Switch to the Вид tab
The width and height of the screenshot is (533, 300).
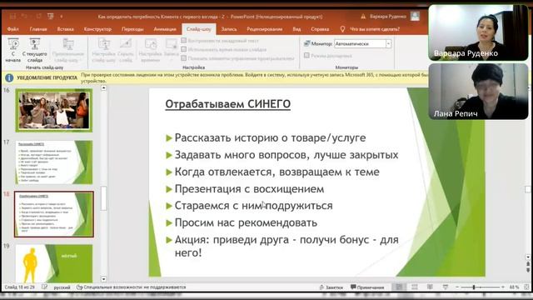(x=296, y=29)
